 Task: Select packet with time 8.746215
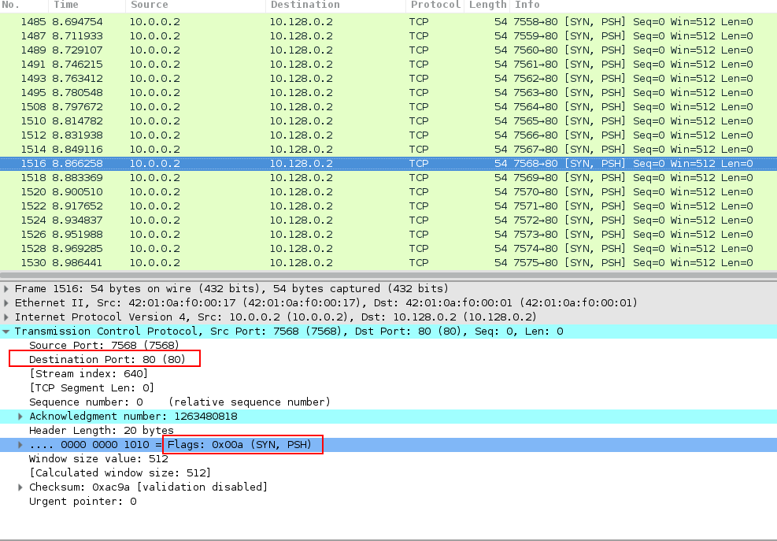tap(389, 65)
